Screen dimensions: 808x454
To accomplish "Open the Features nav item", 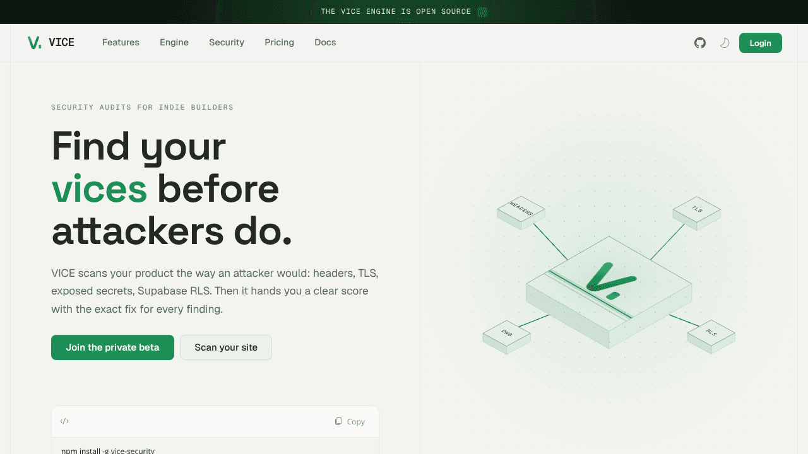I will [x=121, y=42].
